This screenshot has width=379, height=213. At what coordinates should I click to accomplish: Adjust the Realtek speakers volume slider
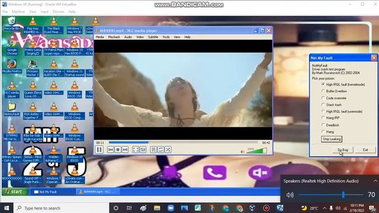pos(330,195)
